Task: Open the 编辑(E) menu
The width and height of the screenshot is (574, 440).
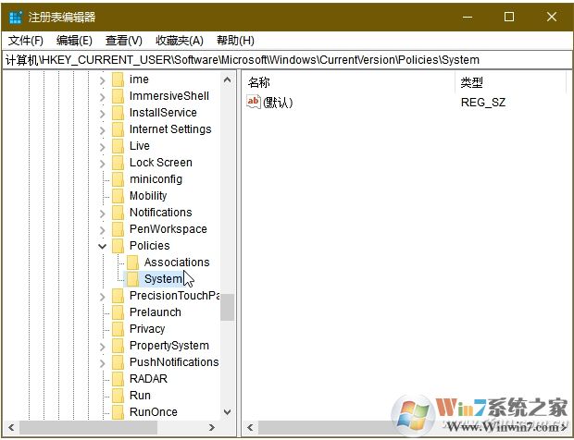Action: point(74,41)
